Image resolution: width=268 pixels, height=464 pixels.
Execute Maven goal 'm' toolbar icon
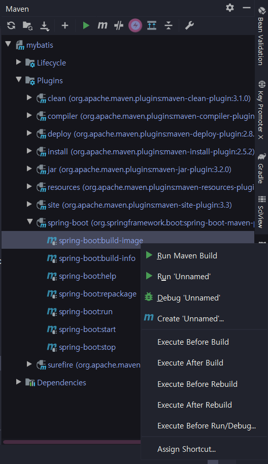(x=103, y=25)
